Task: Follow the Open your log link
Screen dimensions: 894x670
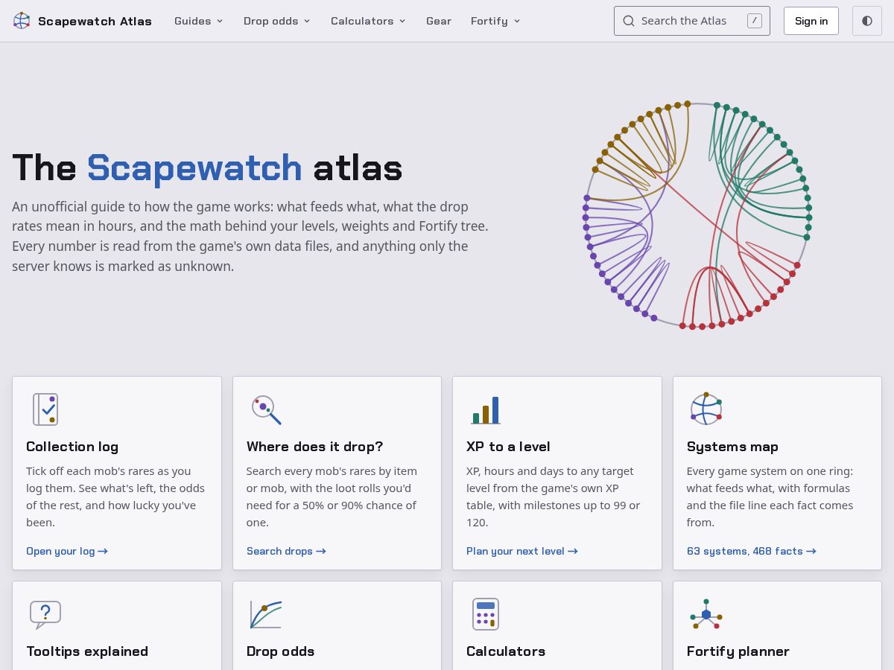Action: coord(67,551)
